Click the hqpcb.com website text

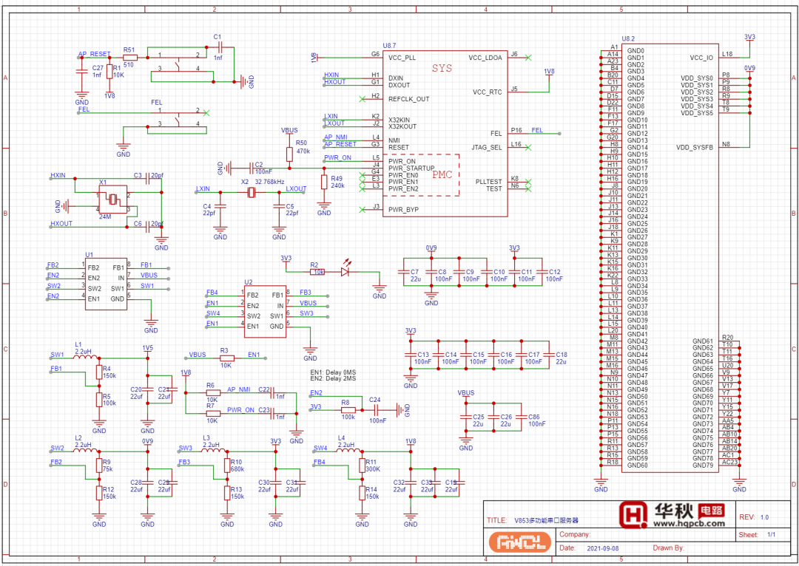pyautogui.click(x=689, y=523)
